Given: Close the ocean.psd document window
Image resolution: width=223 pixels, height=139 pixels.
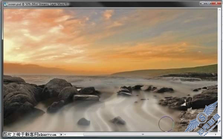Looking at the screenshot, I should coord(216,3).
